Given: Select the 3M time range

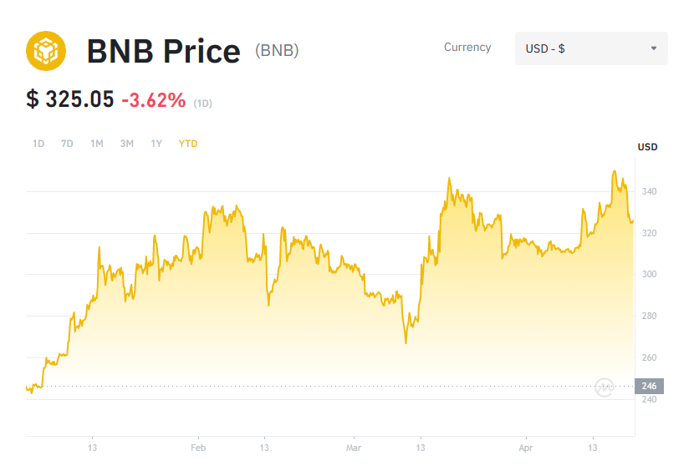Looking at the screenshot, I should coord(126,144).
